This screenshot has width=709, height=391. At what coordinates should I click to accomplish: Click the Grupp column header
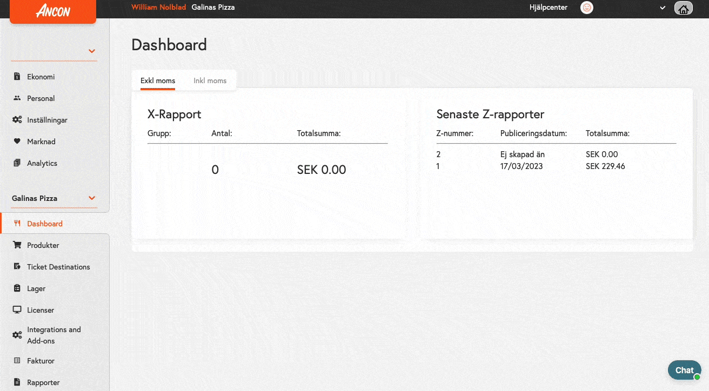click(159, 133)
